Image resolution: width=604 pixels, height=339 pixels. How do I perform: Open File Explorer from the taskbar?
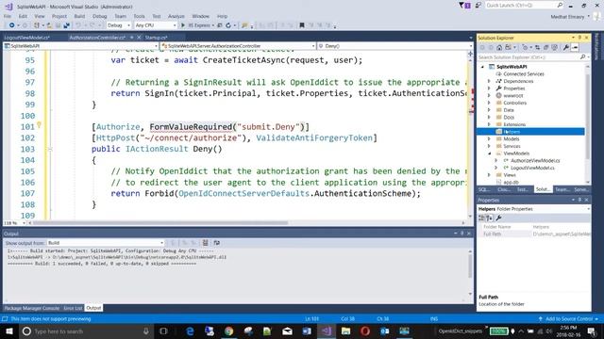[345, 331]
